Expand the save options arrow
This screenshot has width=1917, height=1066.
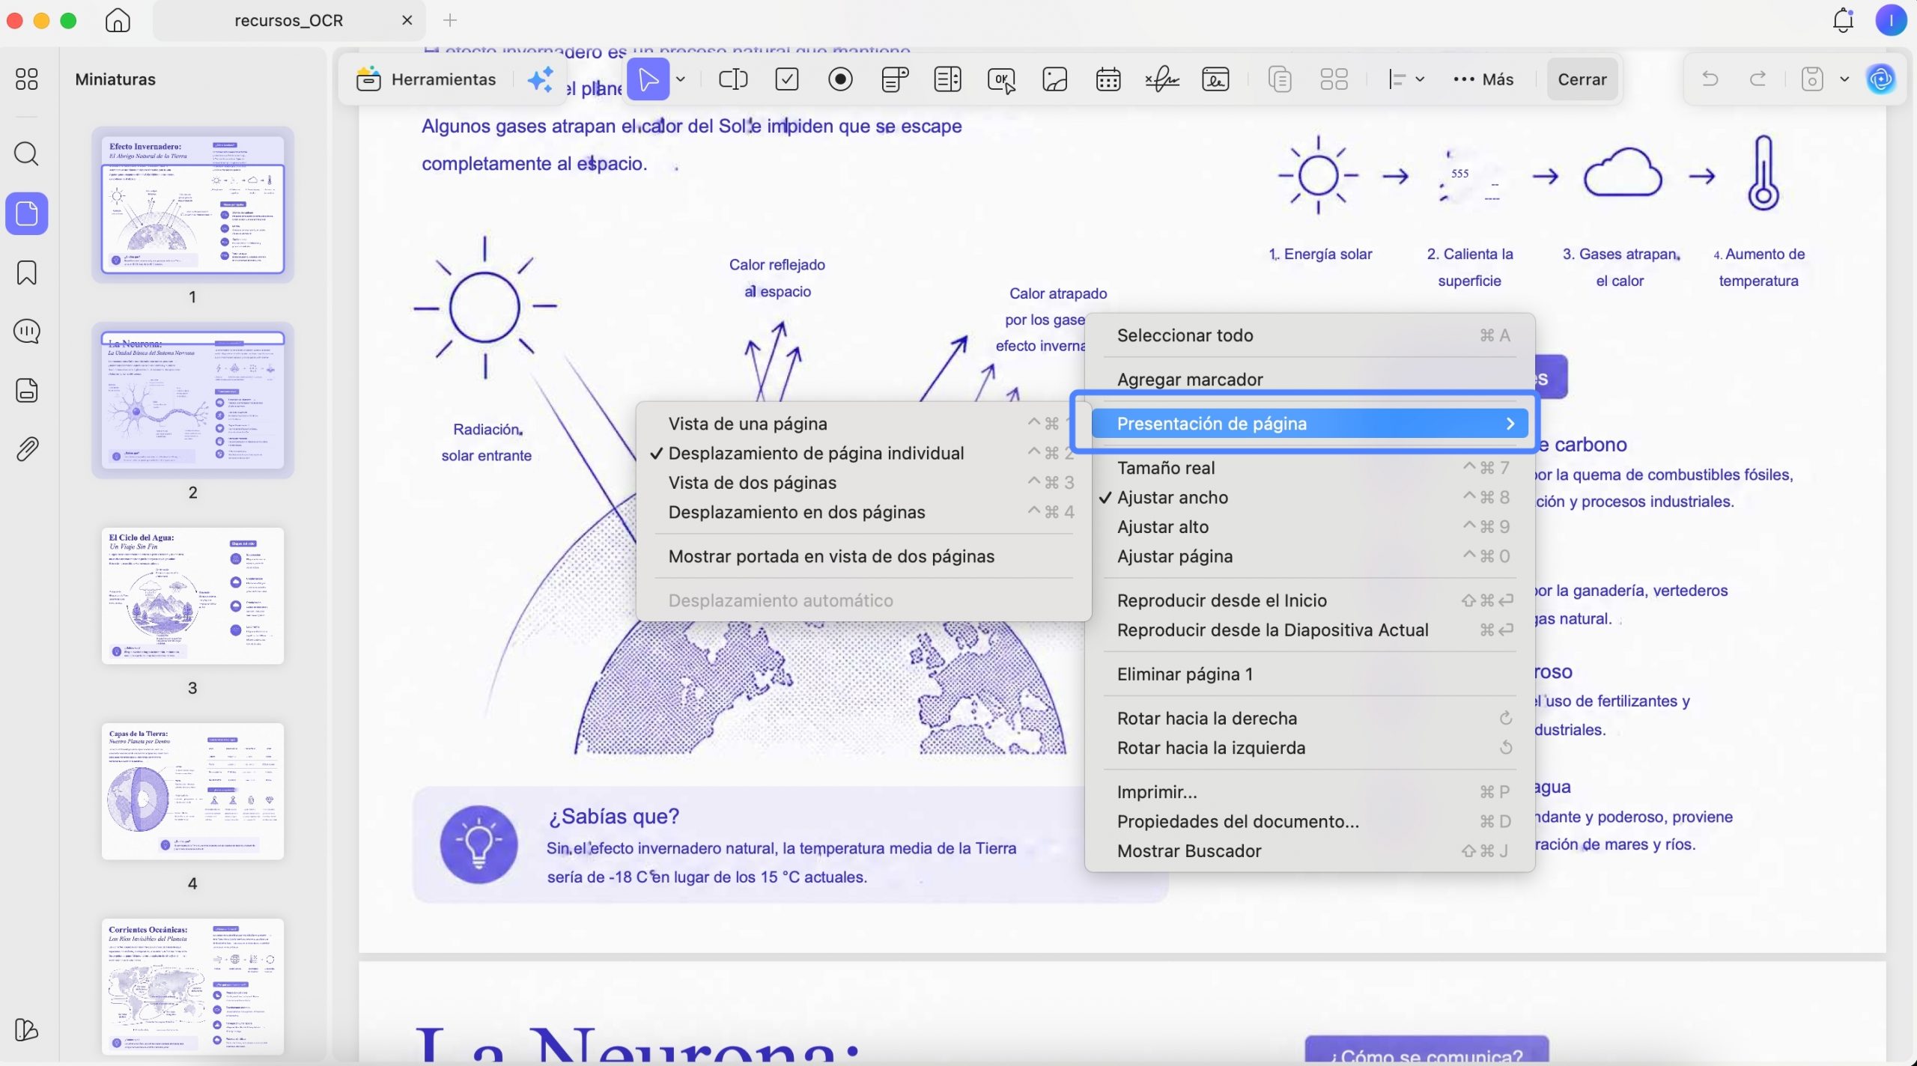(x=1844, y=79)
